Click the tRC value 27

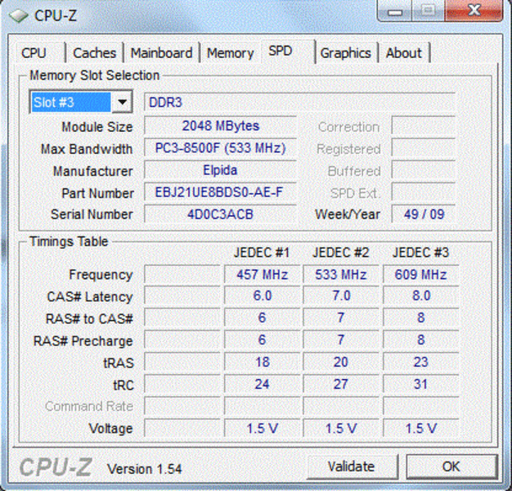click(341, 384)
